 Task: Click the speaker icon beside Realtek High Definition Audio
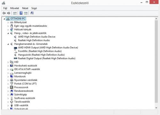15,40
